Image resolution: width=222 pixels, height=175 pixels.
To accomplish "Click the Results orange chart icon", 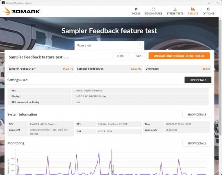I will (193, 9).
